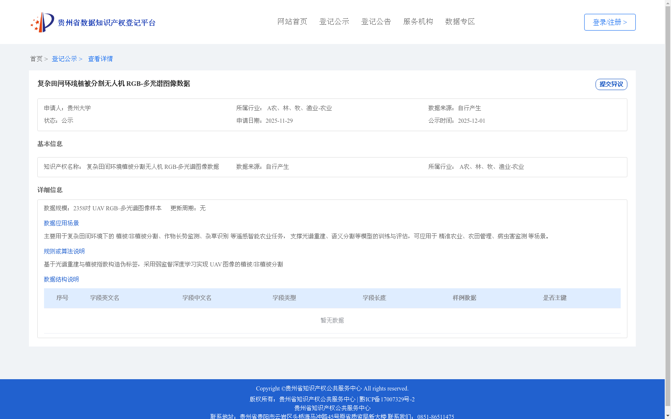Select 服务机构 in the top menu
The height and width of the screenshot is (419, 671).
(418, 21)
